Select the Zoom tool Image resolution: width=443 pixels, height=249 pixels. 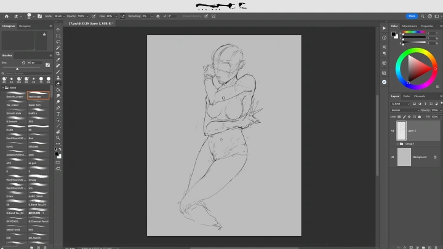tap(58, 138)
